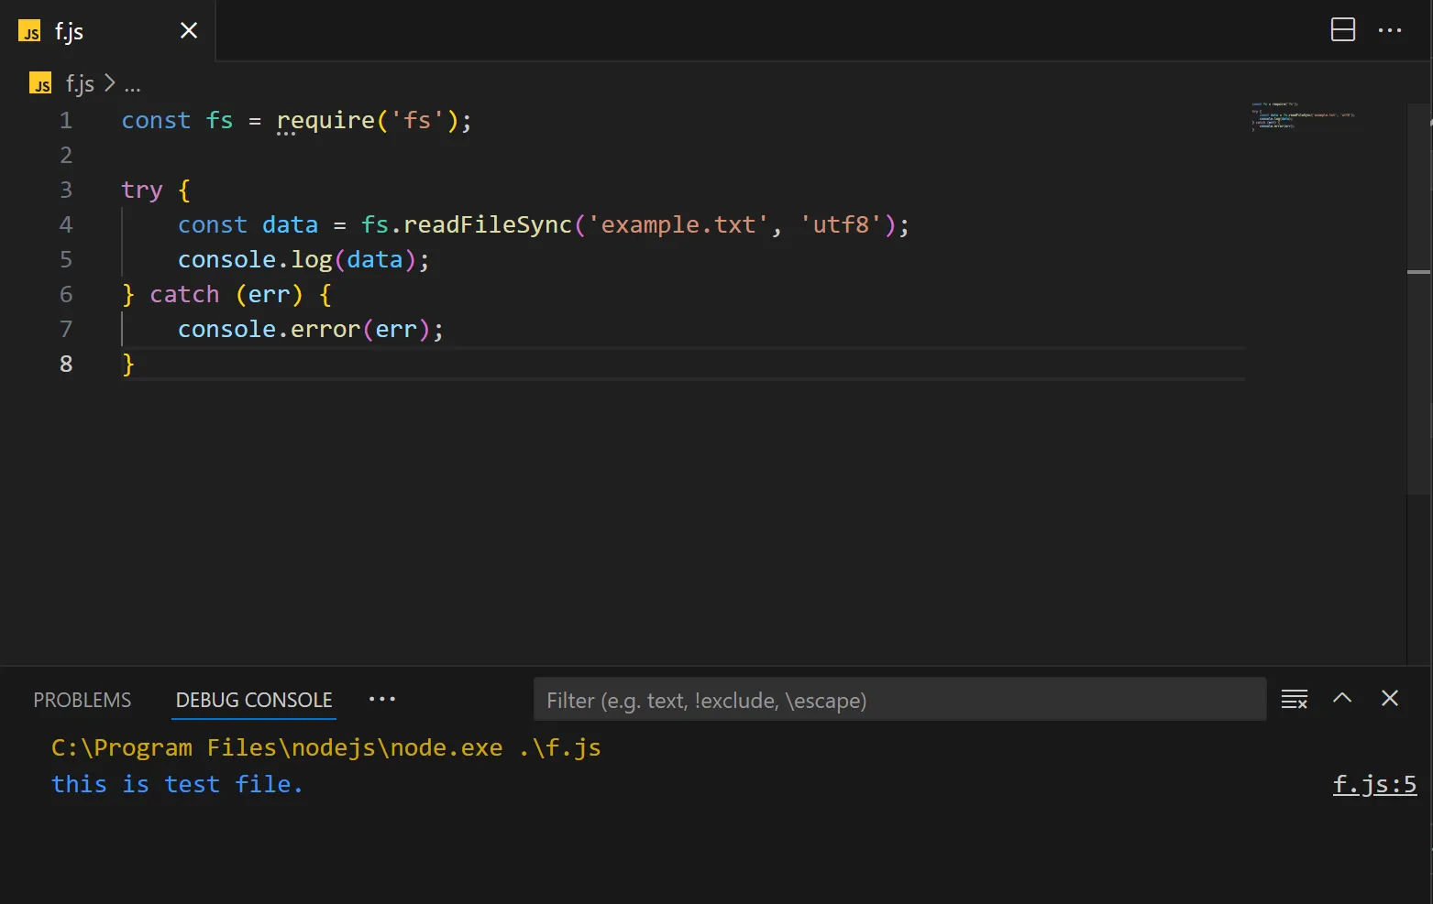The image size is (1433, 904).
Task: Click the 'data' variable on line 4
Action: tap(290, 225)
